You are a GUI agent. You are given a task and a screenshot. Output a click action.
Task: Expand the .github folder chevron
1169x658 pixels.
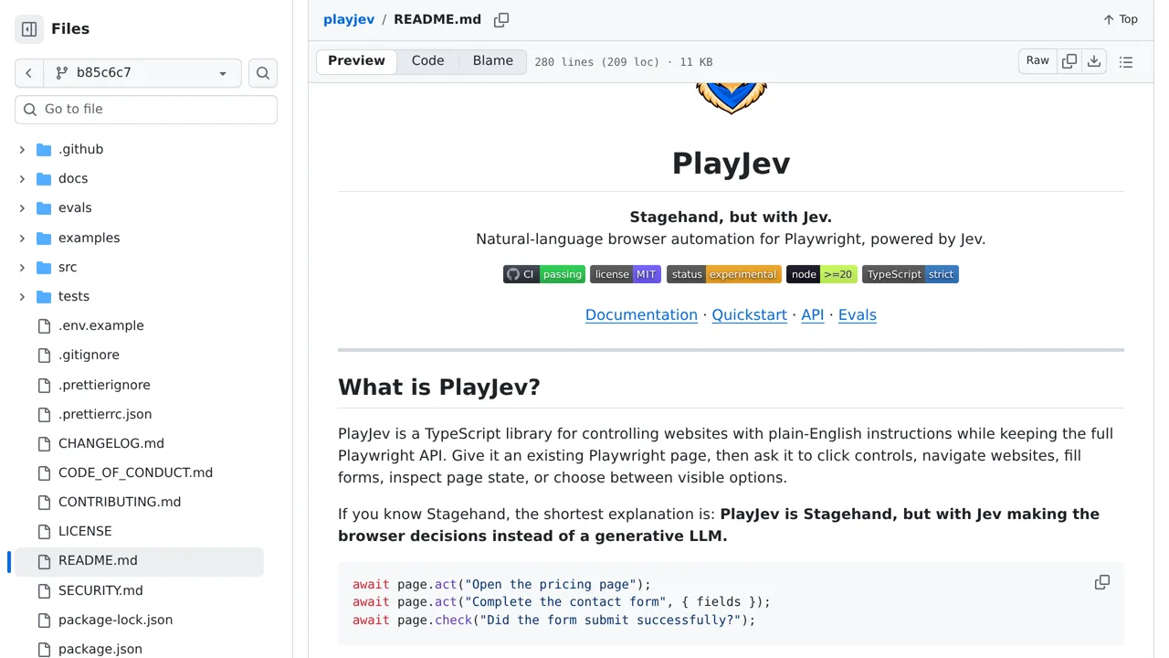coord(22,149)
